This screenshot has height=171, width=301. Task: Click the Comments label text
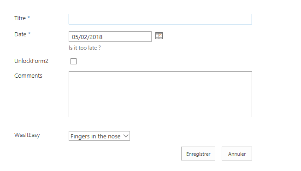pyautogui.click(x=28, y=76)
